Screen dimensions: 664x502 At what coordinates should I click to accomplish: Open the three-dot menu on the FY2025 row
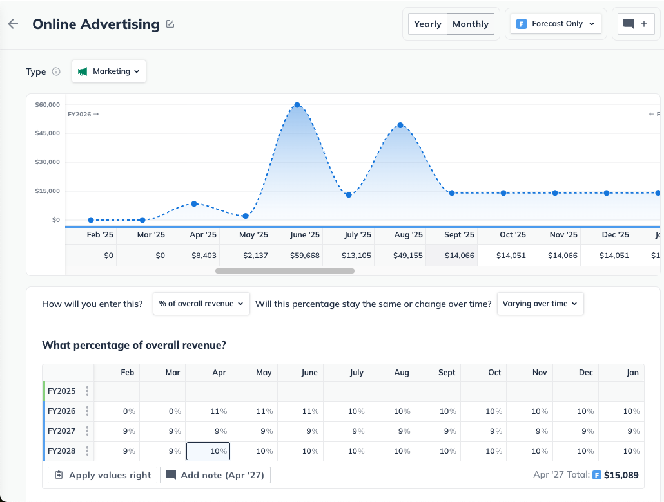[88, 391]
